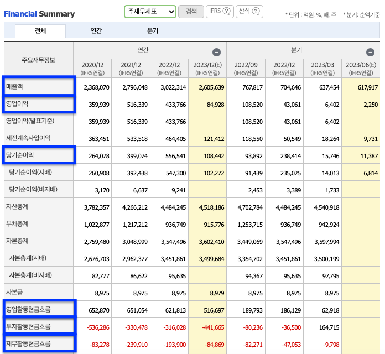Click the Financial Summary heading
The width and height of the screenshot is (385, 354).
point(39,14)
